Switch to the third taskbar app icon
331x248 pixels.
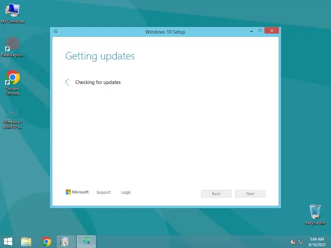66,242
